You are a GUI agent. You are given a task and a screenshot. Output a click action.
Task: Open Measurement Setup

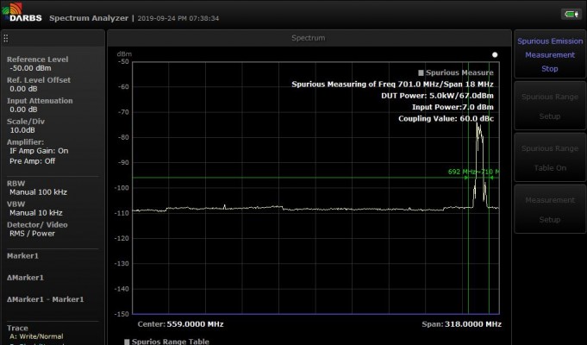tap(550, 210)
